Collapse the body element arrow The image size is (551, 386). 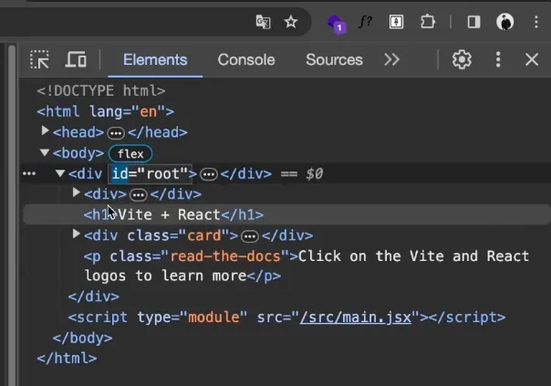point(45,152)
